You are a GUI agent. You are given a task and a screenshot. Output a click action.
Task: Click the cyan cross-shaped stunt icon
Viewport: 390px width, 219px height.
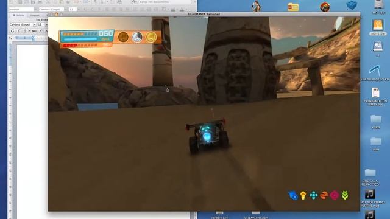(314, 195)
